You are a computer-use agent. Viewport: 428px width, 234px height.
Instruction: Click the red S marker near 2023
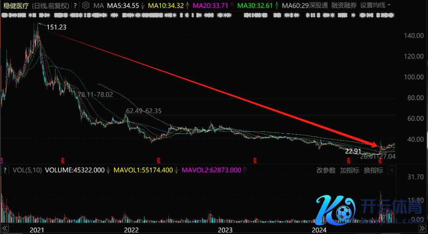pyautogui.click(x=255, y=161)
